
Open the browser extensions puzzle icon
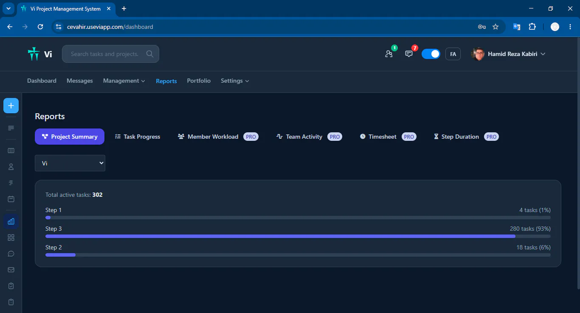tap(532, 27)
